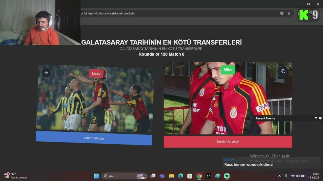Open Microsoft Store from the taskbar
Viewport: 323px width, 181px height.
pos(190,176)
